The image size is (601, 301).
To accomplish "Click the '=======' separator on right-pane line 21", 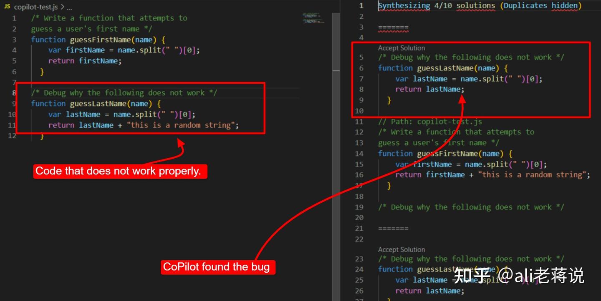I will [x=393, y=228].
